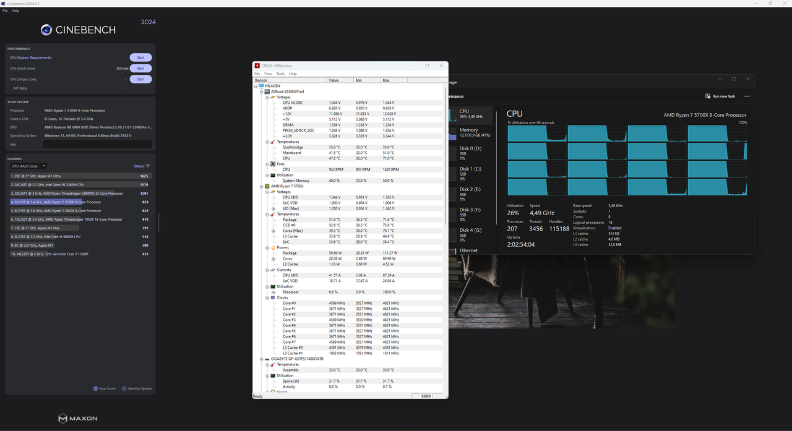
Task: Open GPU System Requirements link
Action: (x=35, y=58)
